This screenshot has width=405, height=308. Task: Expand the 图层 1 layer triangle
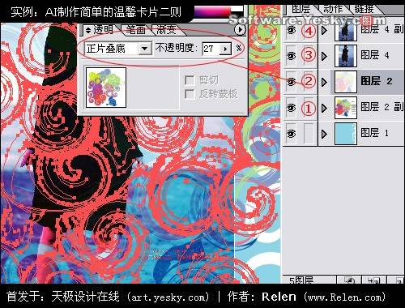(324, 134)
